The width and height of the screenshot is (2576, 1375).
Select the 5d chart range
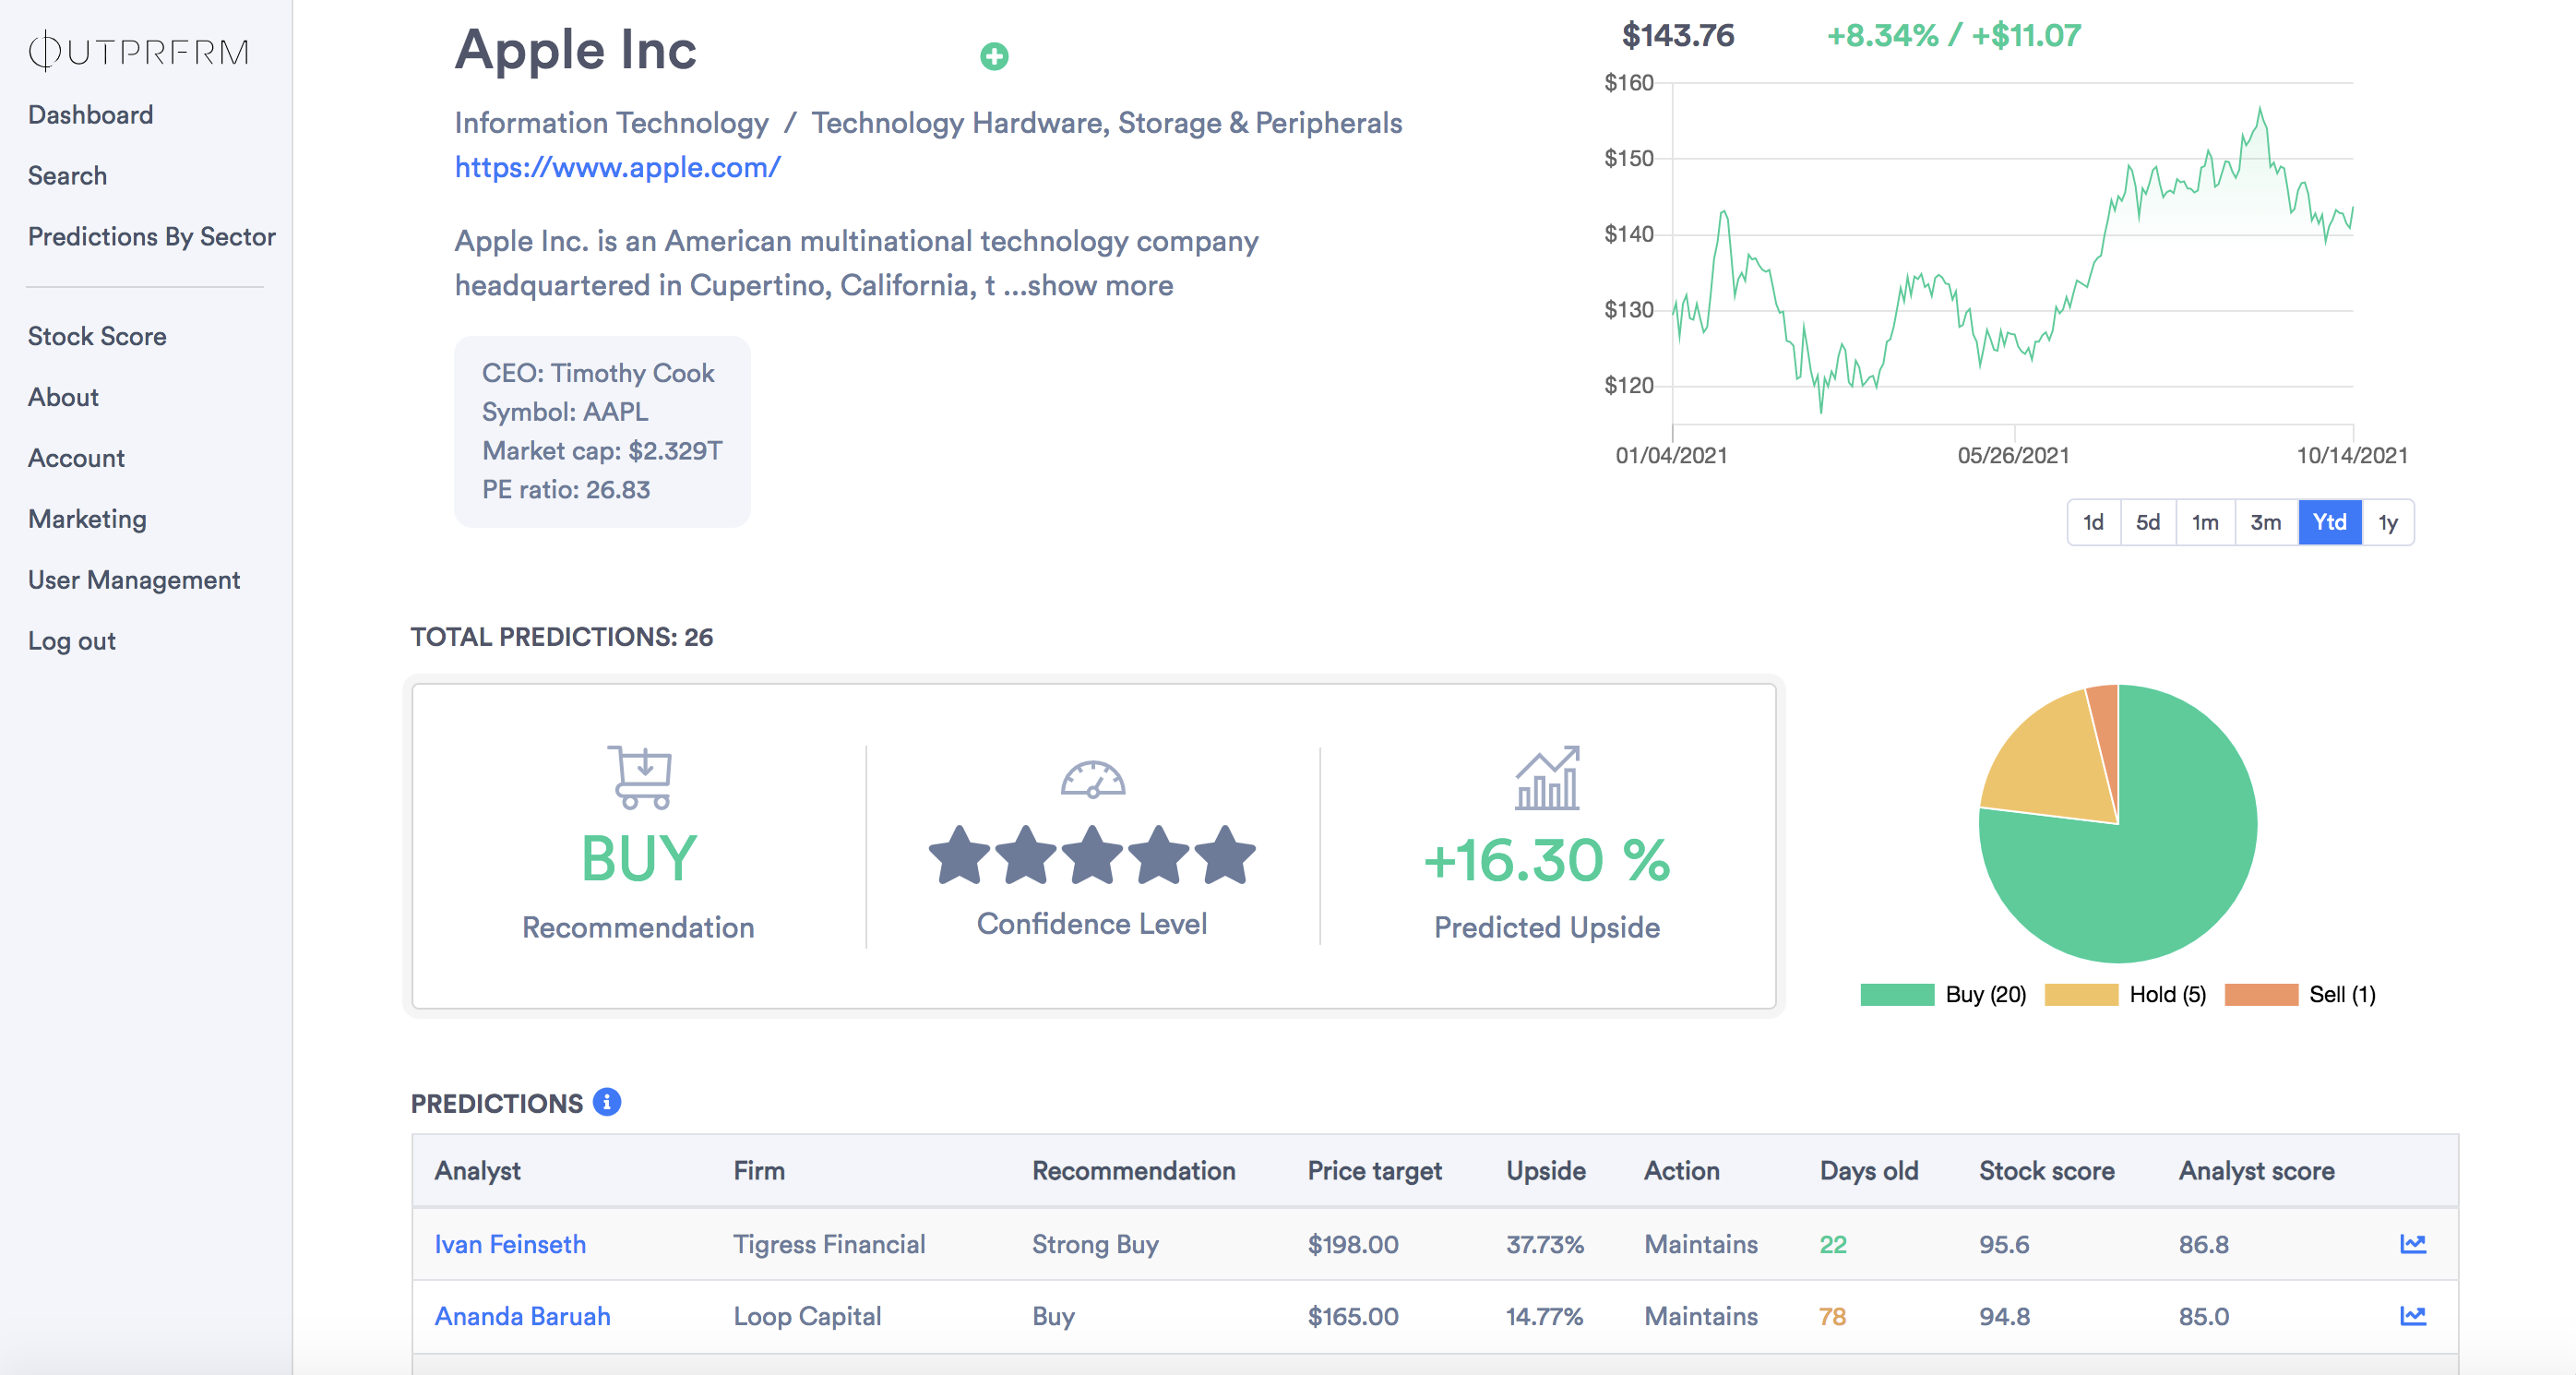point(2147,522)
